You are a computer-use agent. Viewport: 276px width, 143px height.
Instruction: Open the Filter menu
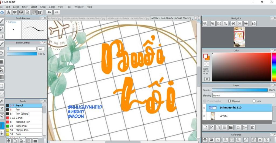tap(25, 7)
